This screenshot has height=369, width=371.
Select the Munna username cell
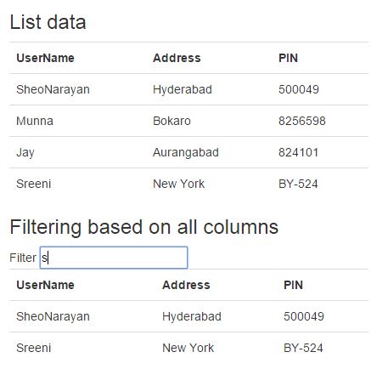[x=35, y=121]
